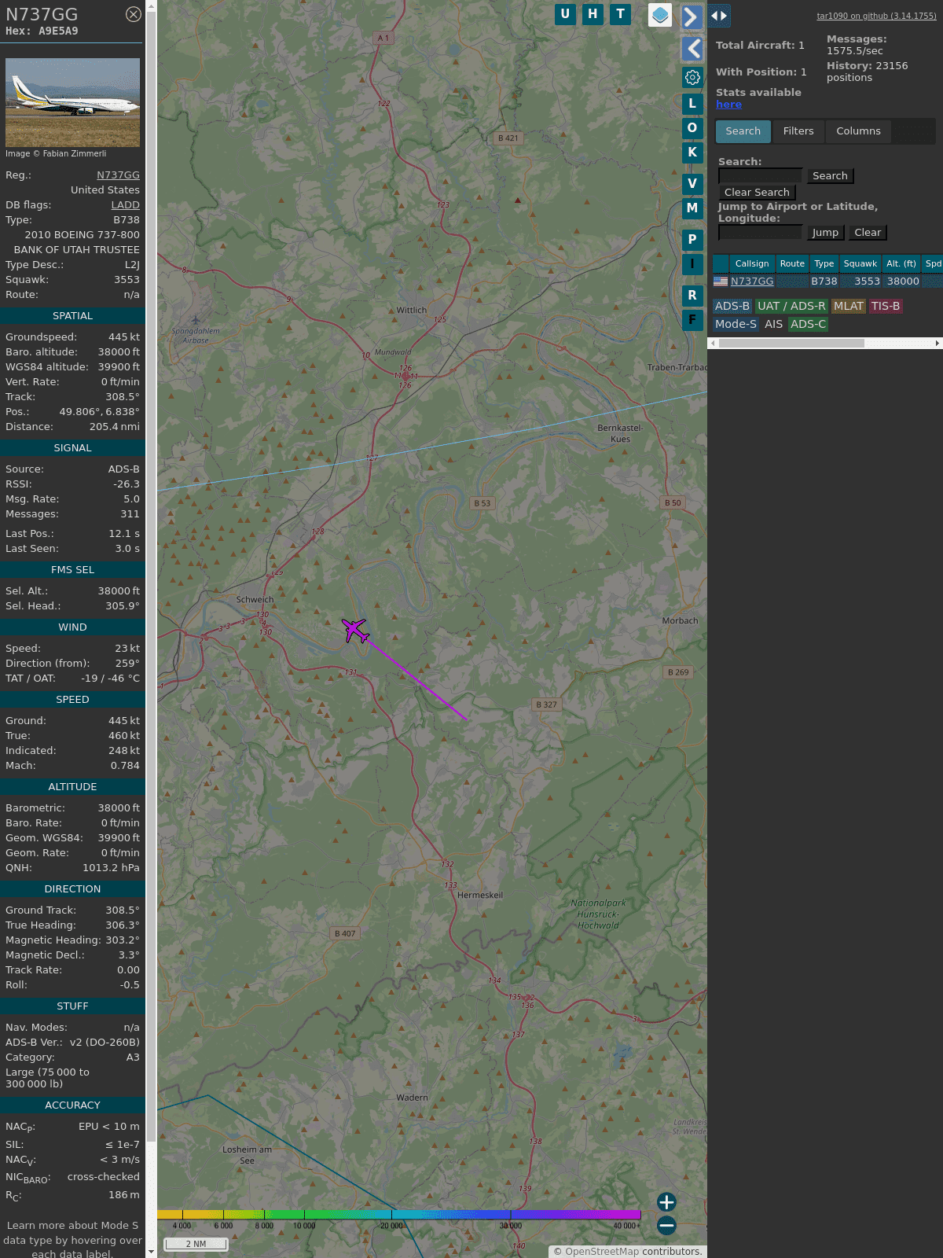
Task: Click the AIS legend label
Action: [x=774, y=325]
